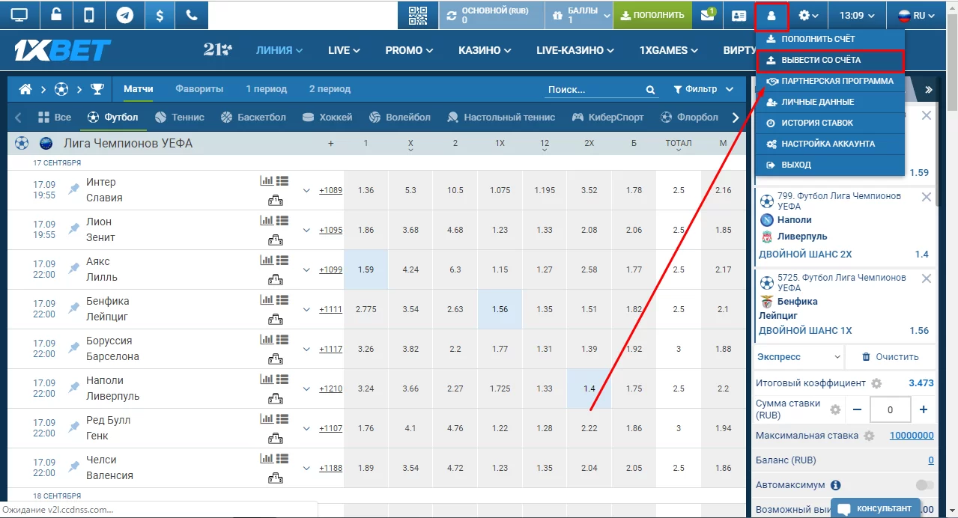Open the messages envelope icon
This screenshot has height=518, width=958.
pyautogui.click(x=707, y=15)
